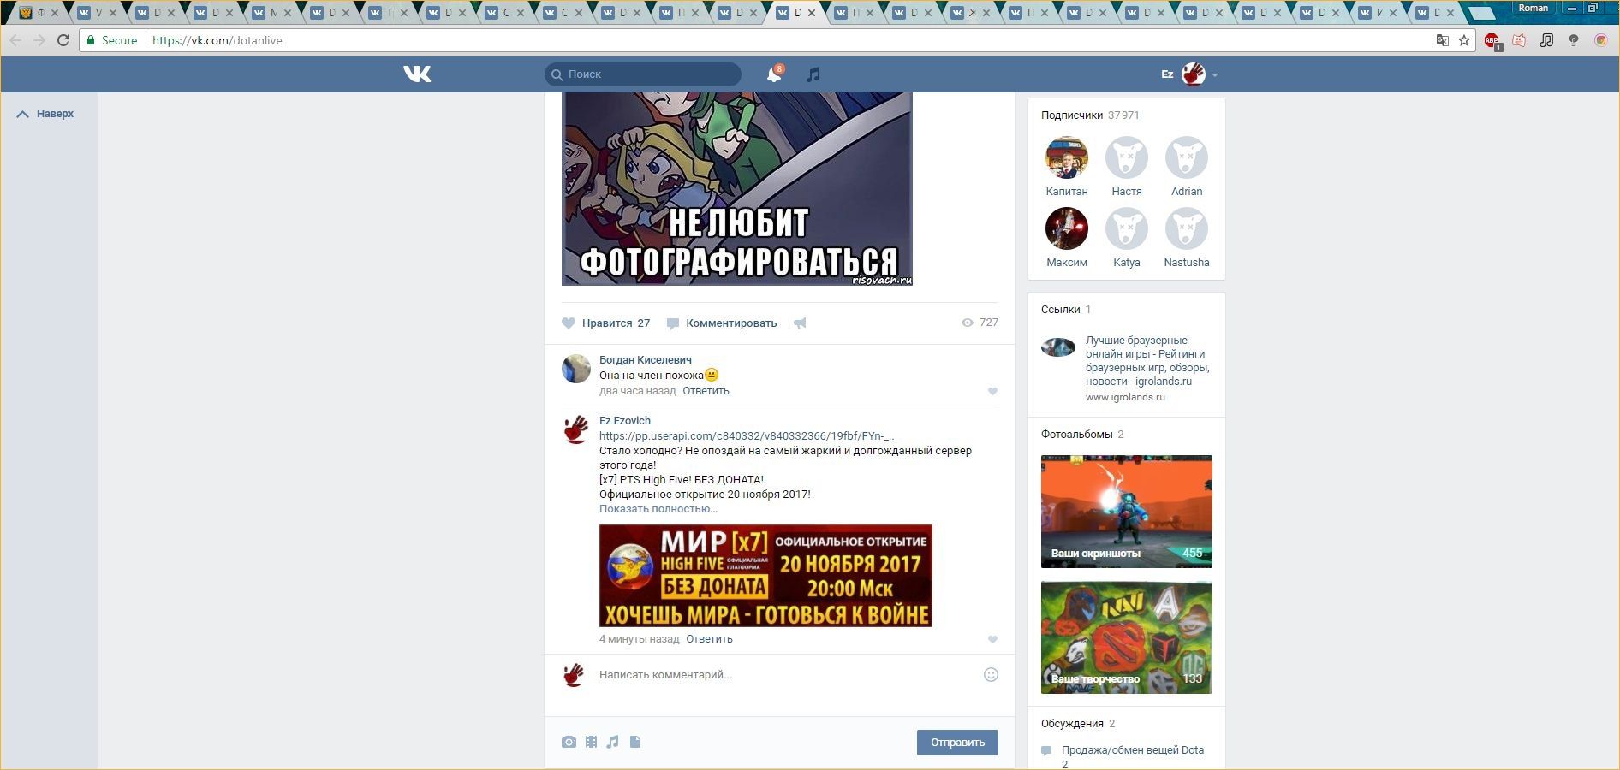
Task: Attach a video with the film icon
Action: tap(591, 742)
